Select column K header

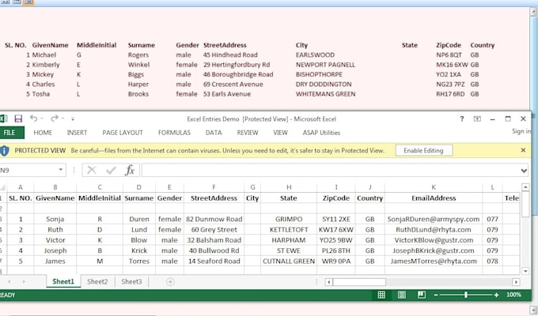(434, 187)
